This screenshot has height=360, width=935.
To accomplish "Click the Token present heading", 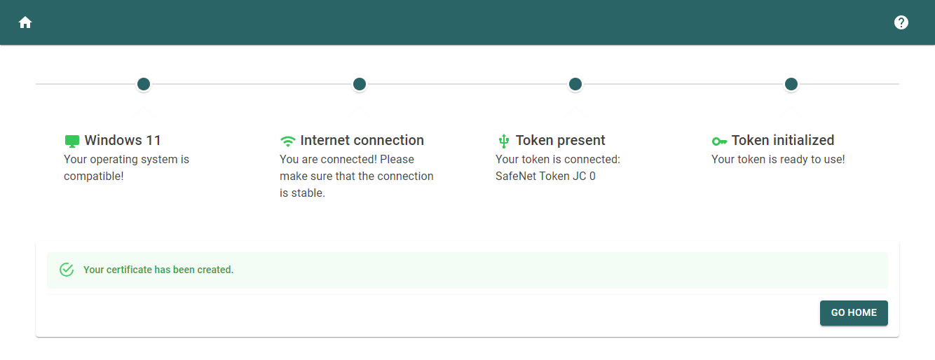I will [561, 140].
